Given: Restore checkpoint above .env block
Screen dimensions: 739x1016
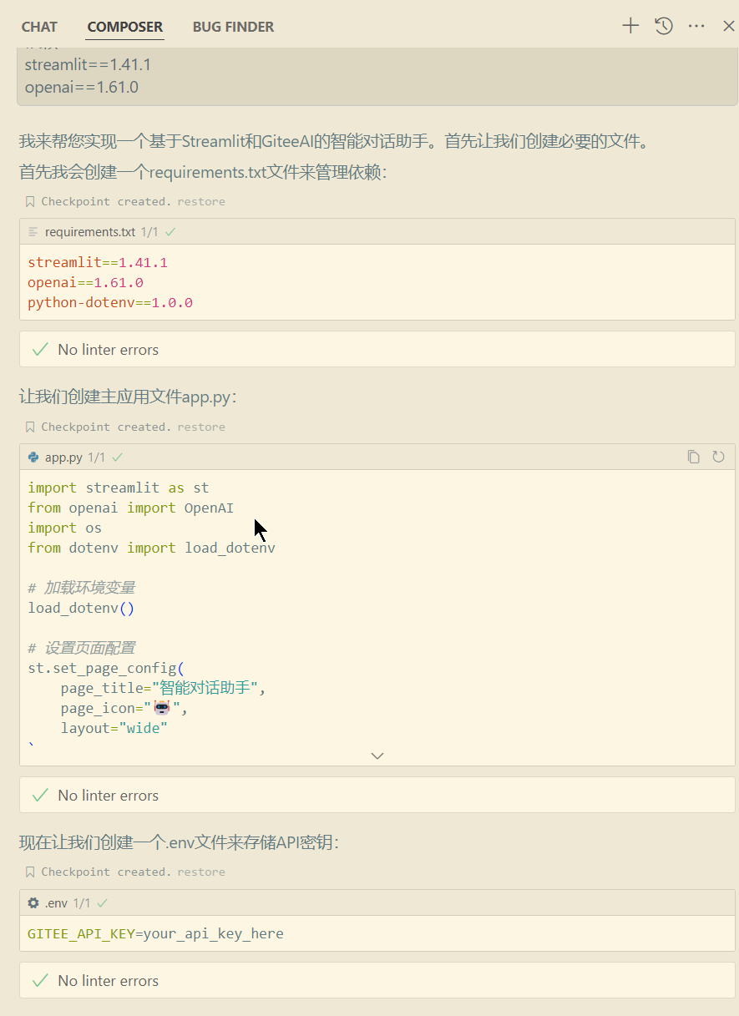Looking at the screenshot, I should pyautogui.click(x=201, y=872).
